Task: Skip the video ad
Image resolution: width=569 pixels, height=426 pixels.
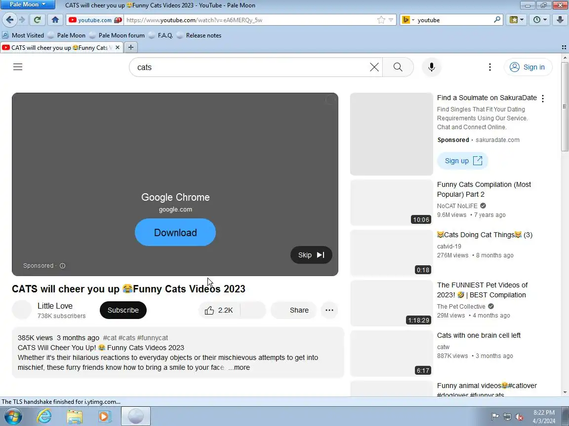Action: click(311, 255)
